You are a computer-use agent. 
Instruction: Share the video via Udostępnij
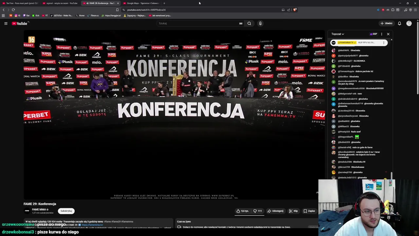pos(275,211)
